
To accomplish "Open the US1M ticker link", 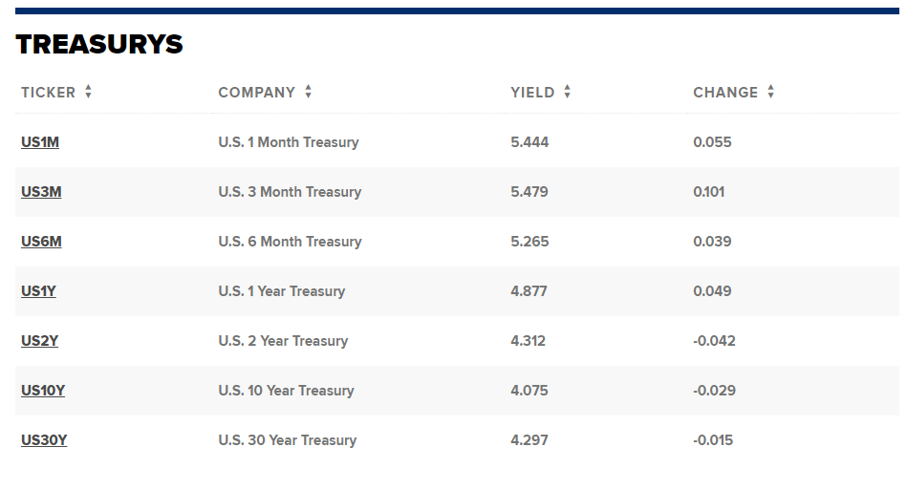I will (x=40, y=142).
